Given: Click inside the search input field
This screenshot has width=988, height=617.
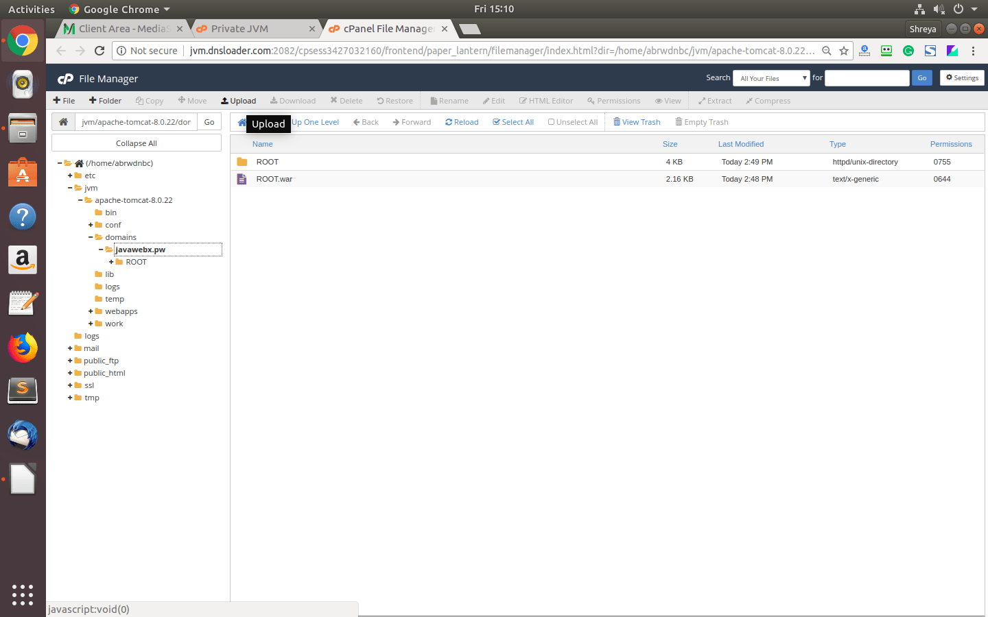Looking at the screenshot, I should [x=867, y=77].
